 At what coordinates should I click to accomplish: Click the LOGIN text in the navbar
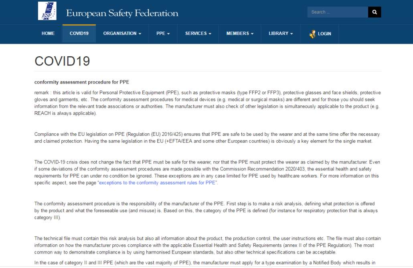tap(324, 34)
